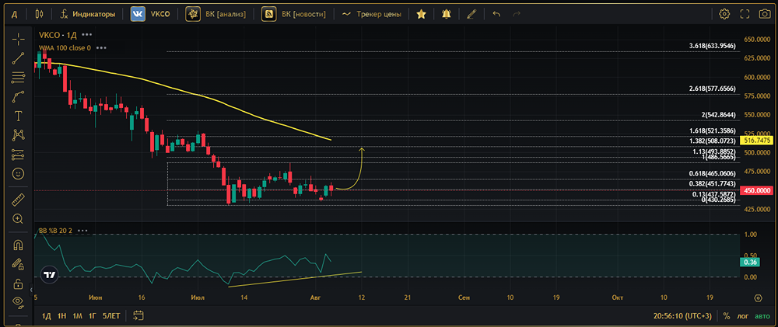
Task: Toggle the auto scale option
Action: coord(762,316)
